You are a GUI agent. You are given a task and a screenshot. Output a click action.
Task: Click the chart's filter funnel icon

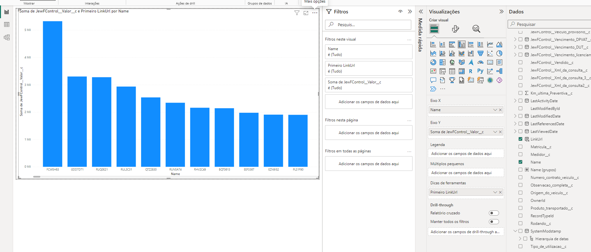[x=297, y=13]
